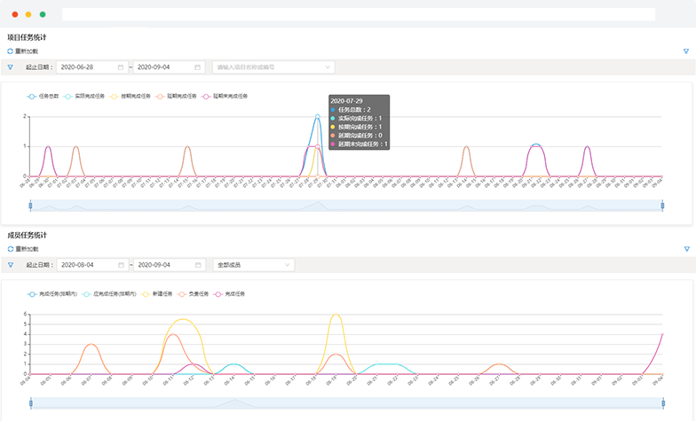Click 任务总数 : 2 line in tooltip
This screenshot has height=421, width=696.
tap(351, 110)
